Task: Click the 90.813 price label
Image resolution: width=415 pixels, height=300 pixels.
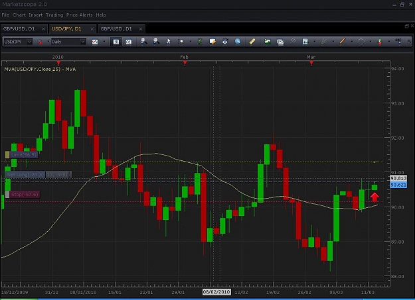Action: coord(398,179)
